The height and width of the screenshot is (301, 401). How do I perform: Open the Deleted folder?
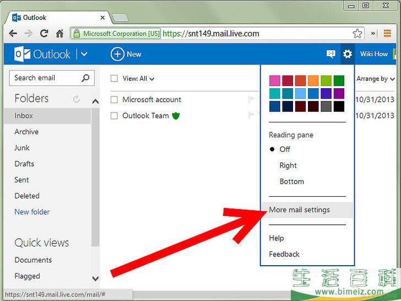[27, 196]
